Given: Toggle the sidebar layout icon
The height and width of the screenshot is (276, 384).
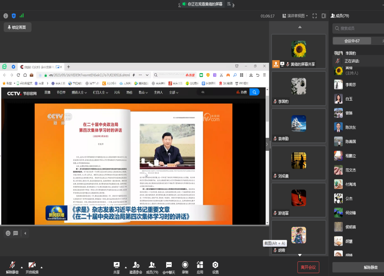Looking at the screenshot, I should [324, 16].
